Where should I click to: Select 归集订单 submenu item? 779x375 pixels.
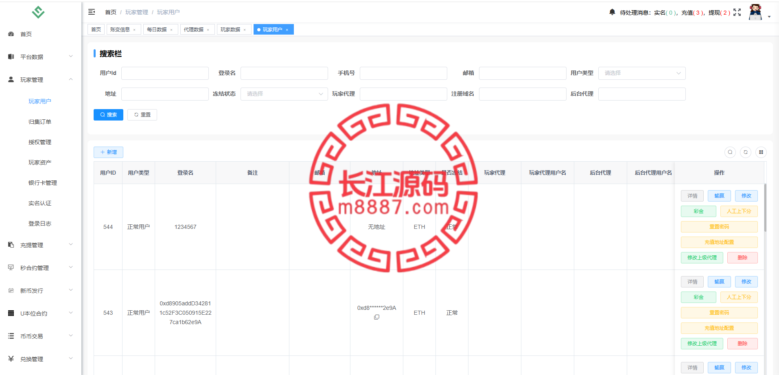pyautogui.click(x=40, y=122)
